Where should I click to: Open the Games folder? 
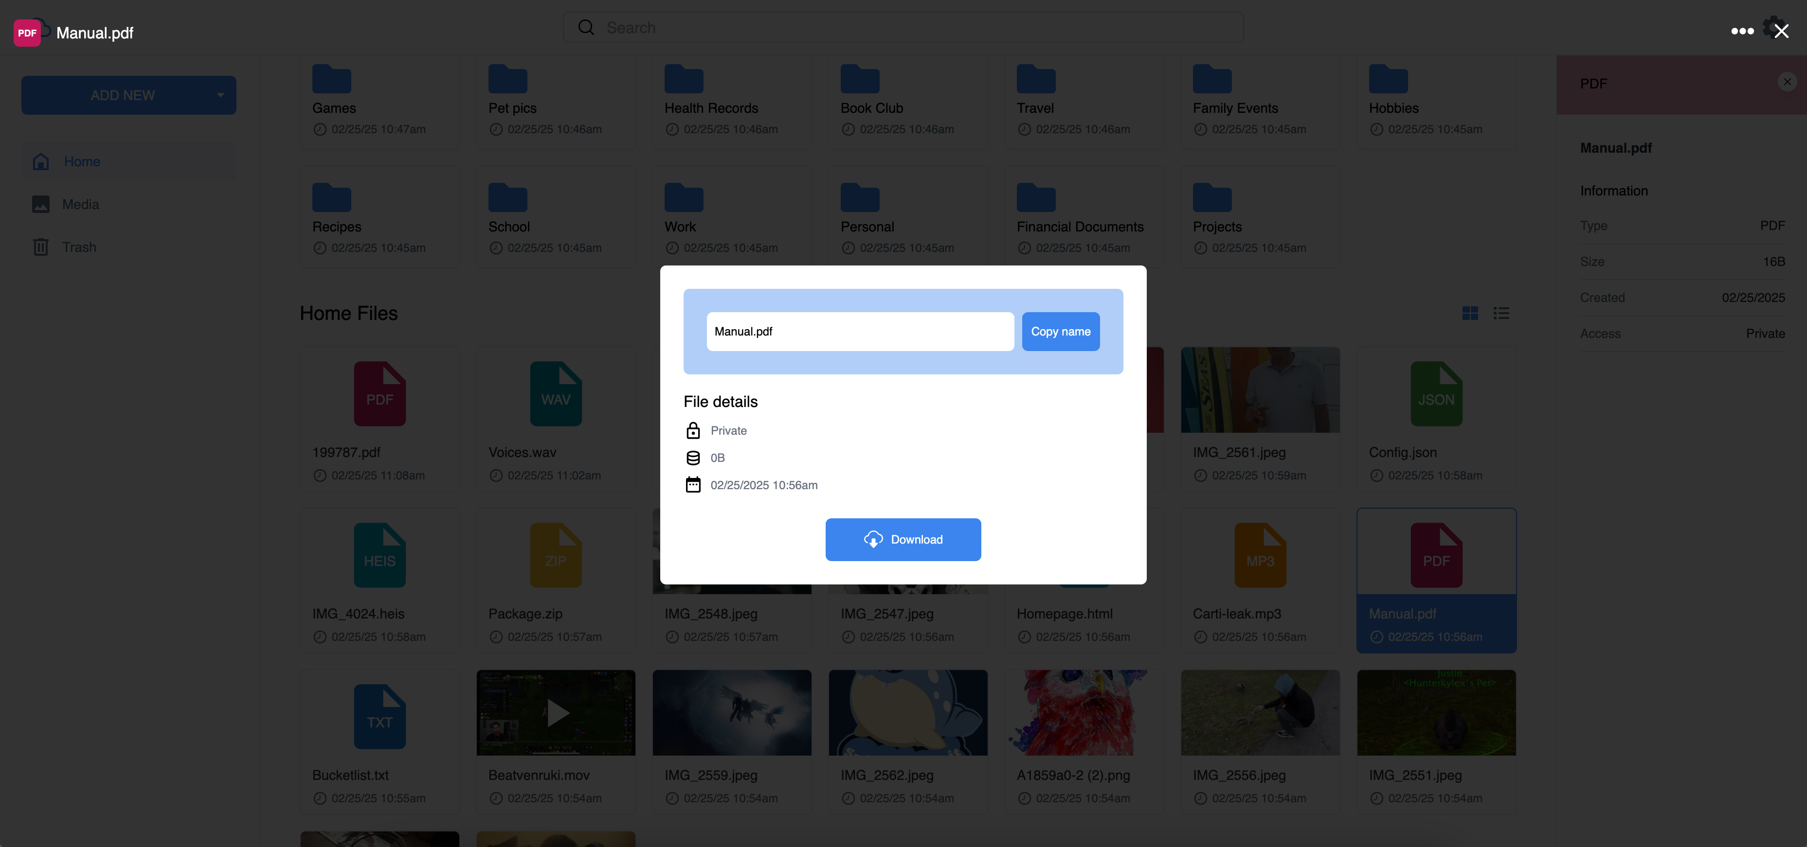pyautogui.click(x=332, y=79)
